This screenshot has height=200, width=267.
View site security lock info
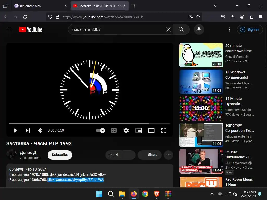coord(58,17)
